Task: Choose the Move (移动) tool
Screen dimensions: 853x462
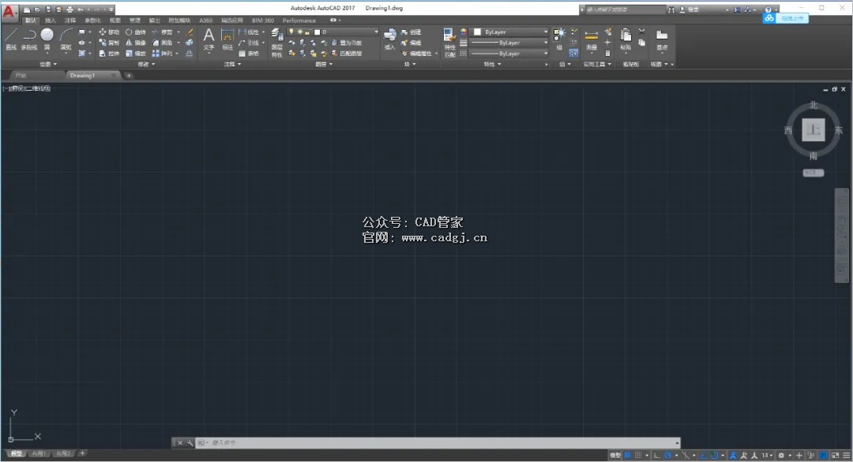Action: 109,32
